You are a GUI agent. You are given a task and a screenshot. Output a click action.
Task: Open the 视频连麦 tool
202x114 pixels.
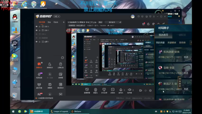coord(39,75)
